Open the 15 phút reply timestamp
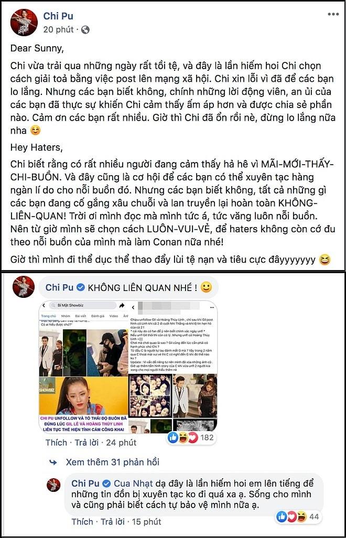The image size is (346, 538). click(x=147, y=522)
